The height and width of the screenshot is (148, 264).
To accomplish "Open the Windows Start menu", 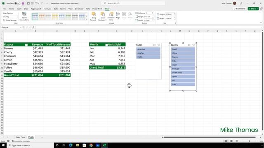I will click(x=3, y=145).
